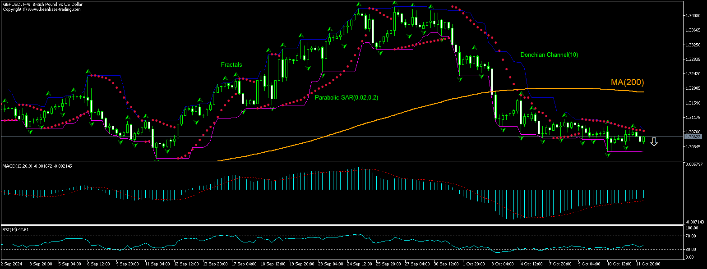Select the green up fractal arrow near chart top

359,5
